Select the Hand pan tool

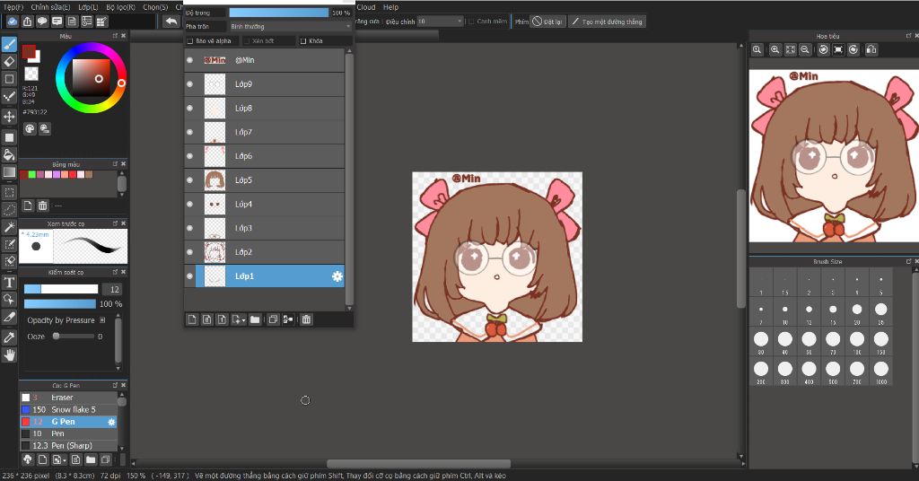(9, 354)
